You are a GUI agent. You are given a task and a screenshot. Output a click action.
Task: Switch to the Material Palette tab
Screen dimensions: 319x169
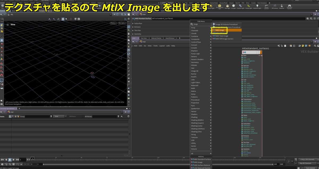tap(156, 38)
